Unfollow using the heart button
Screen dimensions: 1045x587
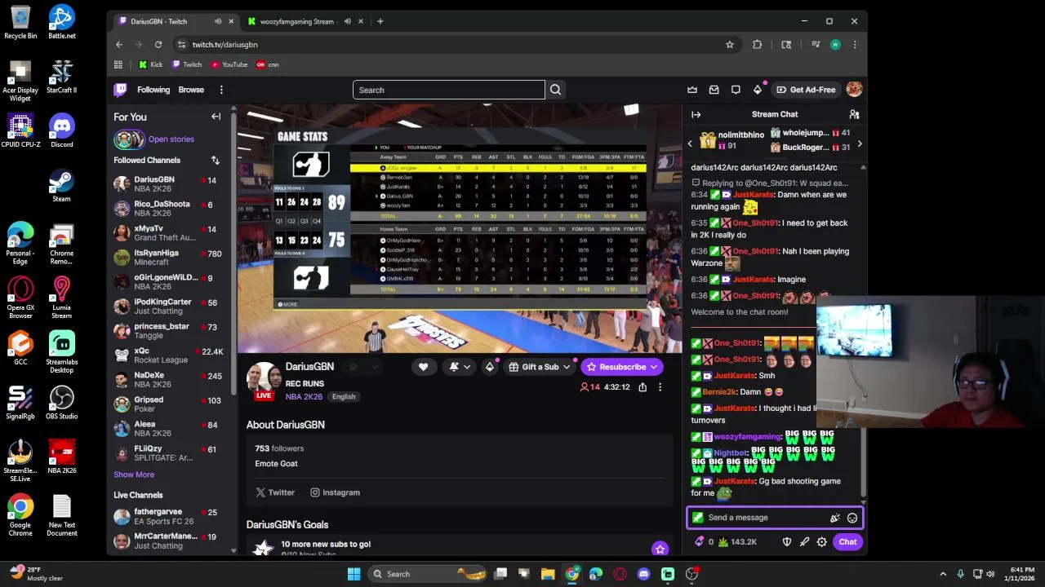click(423, 367)
